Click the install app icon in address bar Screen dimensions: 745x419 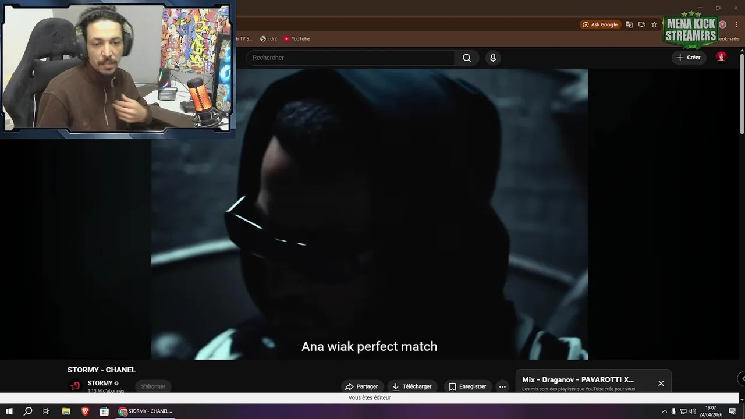(641, 24)
